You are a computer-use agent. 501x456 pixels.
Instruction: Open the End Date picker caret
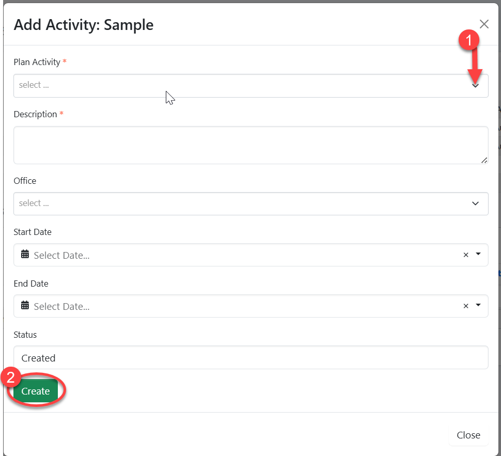pyautogui.click(x=478, y=305)
